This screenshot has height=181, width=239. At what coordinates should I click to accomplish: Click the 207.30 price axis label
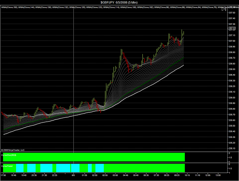click(232, 24)
